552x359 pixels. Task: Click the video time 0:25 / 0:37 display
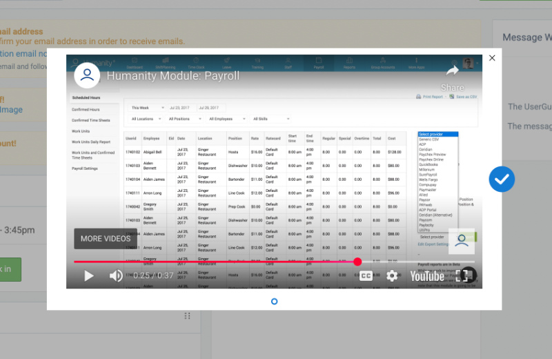point(153,275)
